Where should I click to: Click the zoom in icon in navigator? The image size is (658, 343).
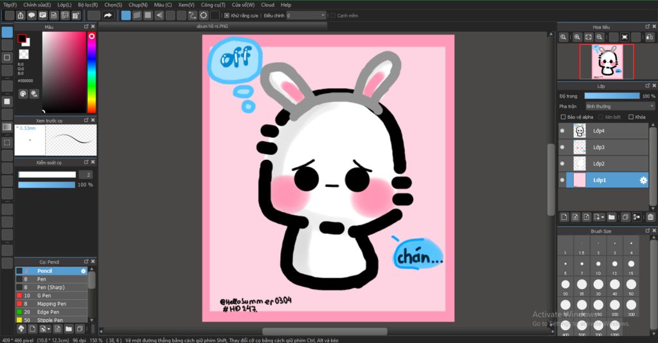578,37
